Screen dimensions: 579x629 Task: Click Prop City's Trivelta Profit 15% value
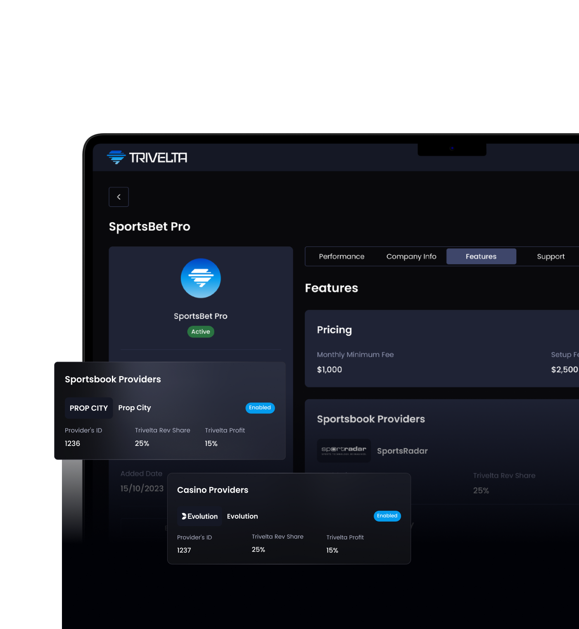pyautogui.click(x=211, y=443)
